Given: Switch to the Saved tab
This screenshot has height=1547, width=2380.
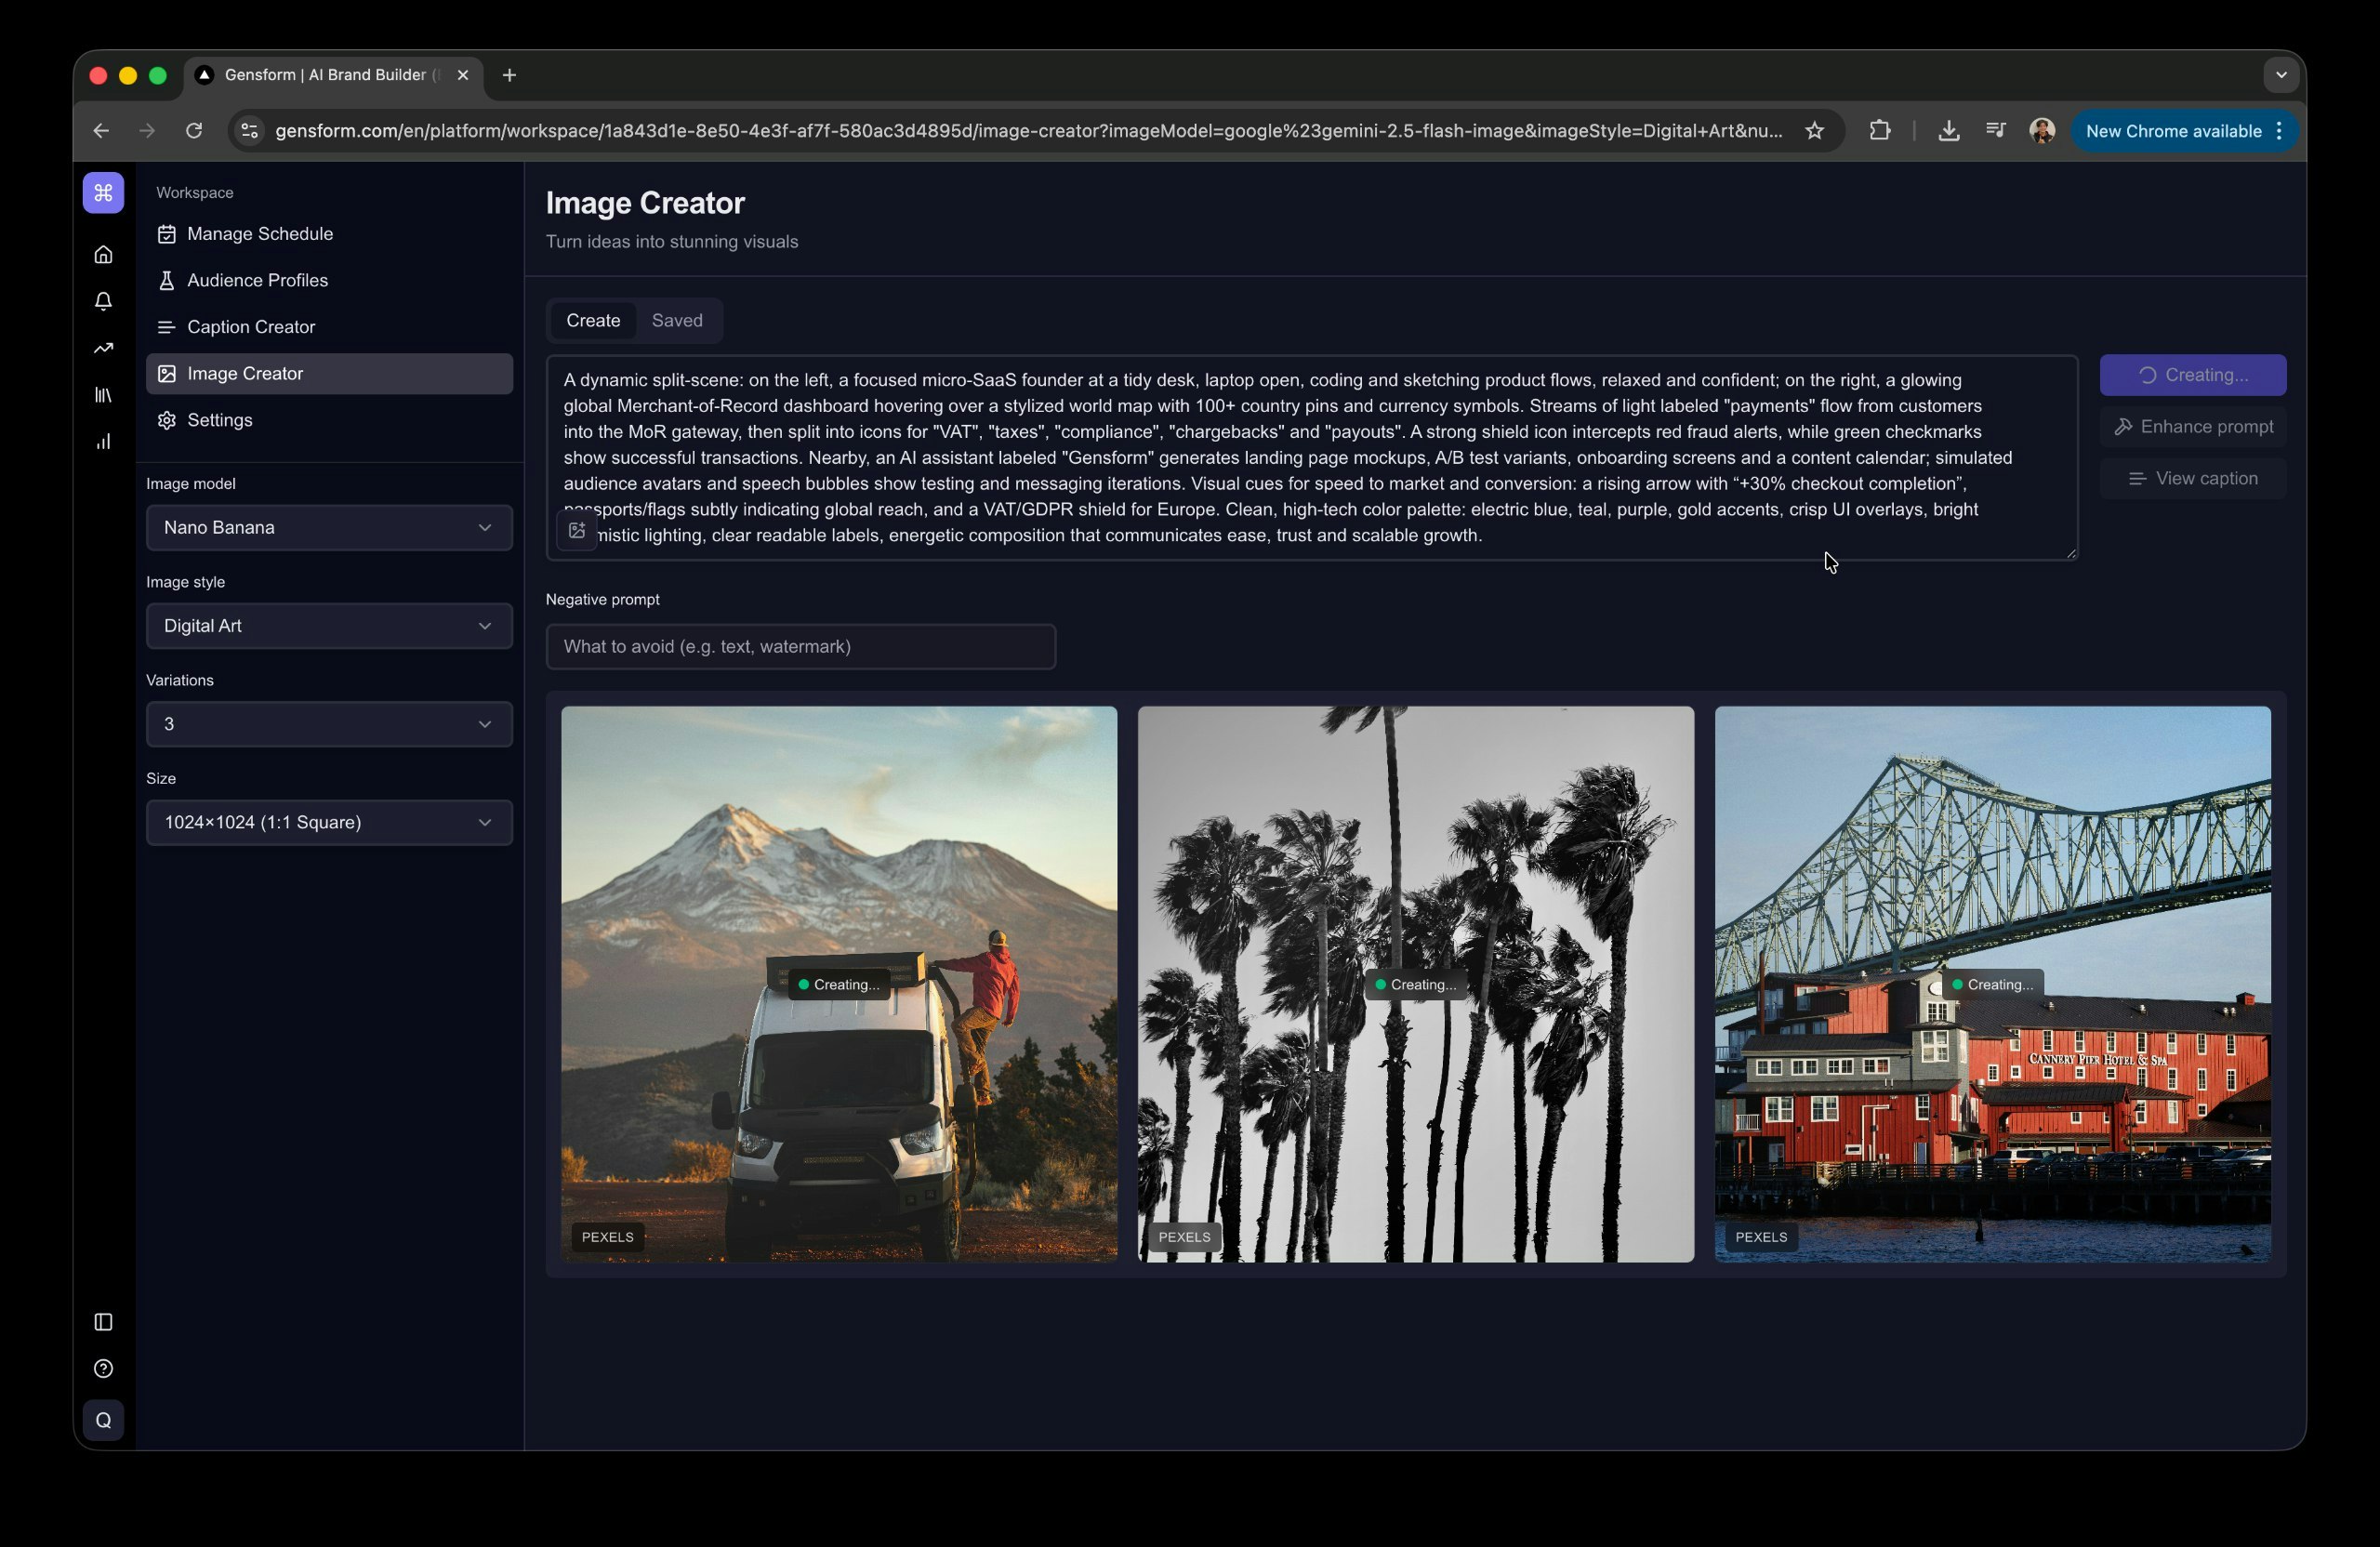Looking at the screenshot, I should pos(676,320).
